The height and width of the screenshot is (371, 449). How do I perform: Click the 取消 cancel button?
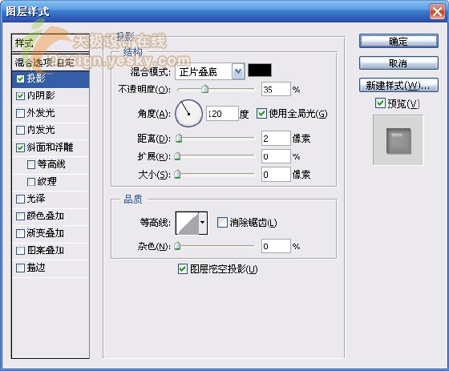[x=398, y=63]
